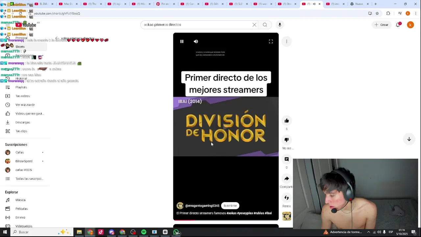Viewport: 421px width, 237px height.
Task: Open Remix options for the Short
Action: pos(286,198)
